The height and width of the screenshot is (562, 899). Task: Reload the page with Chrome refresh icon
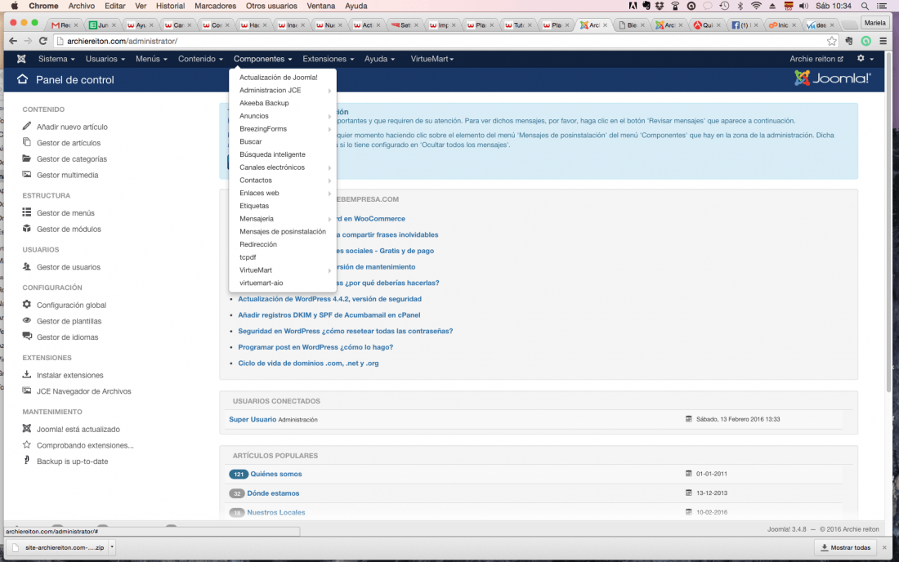click(x=43, y=41)
